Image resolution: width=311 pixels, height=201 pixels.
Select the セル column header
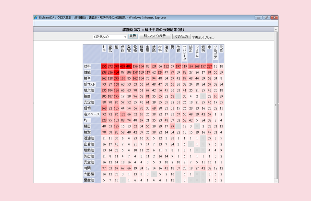pos(104,49)
